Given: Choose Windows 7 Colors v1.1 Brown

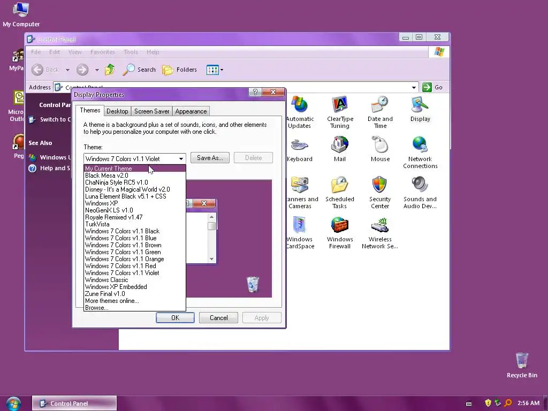Looking at the screenshot, I should (134, 245).
